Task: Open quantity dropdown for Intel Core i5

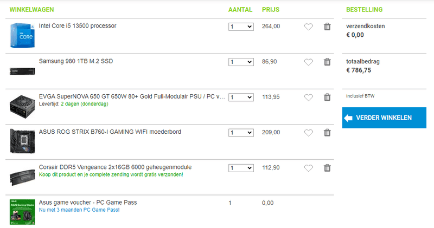Action: point(241,27)
